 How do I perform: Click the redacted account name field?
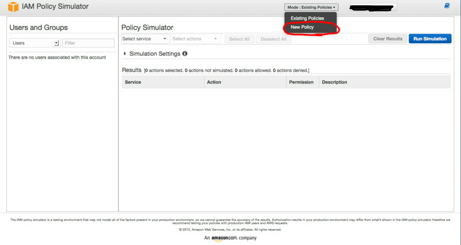coord(373,7)
